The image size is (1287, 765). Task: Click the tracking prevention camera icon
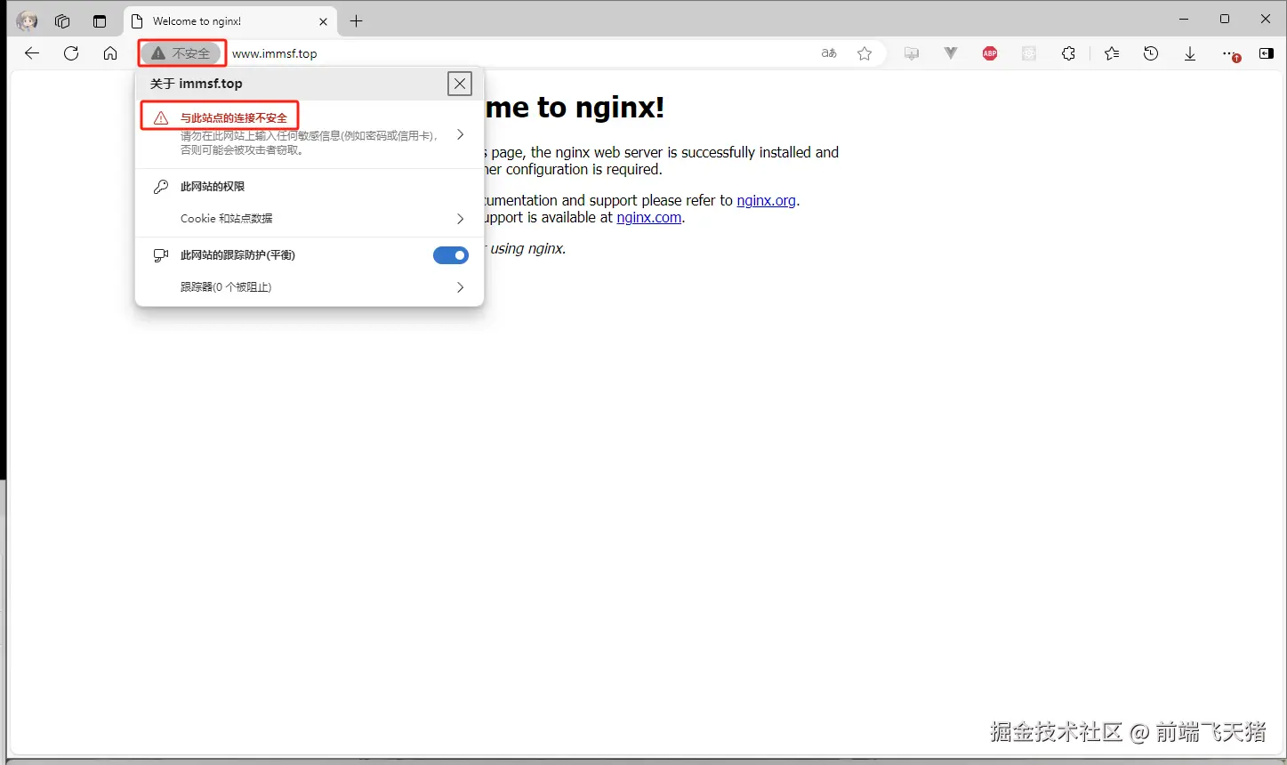161,255
